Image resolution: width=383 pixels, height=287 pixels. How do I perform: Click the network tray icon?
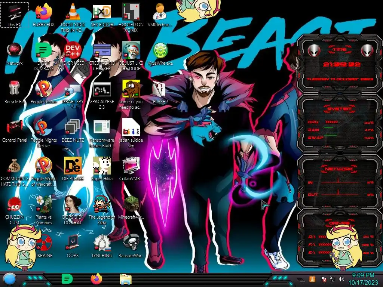pyautogui.click(x=332, y=279)
